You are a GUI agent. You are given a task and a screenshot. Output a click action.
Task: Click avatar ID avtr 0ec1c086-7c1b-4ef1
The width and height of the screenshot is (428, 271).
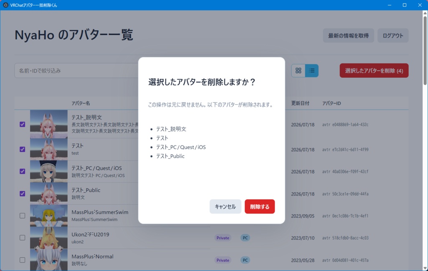pos(345,216)
